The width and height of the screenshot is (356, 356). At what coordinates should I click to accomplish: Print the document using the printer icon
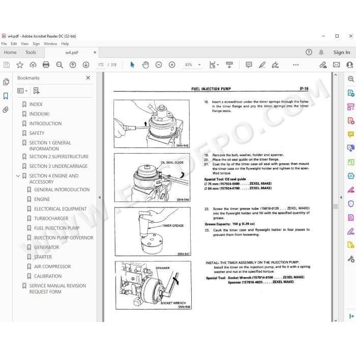click(46, 65)
